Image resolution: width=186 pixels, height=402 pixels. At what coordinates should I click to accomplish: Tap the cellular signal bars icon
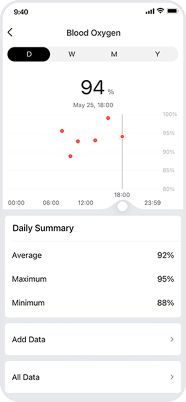tap(150, 11)
